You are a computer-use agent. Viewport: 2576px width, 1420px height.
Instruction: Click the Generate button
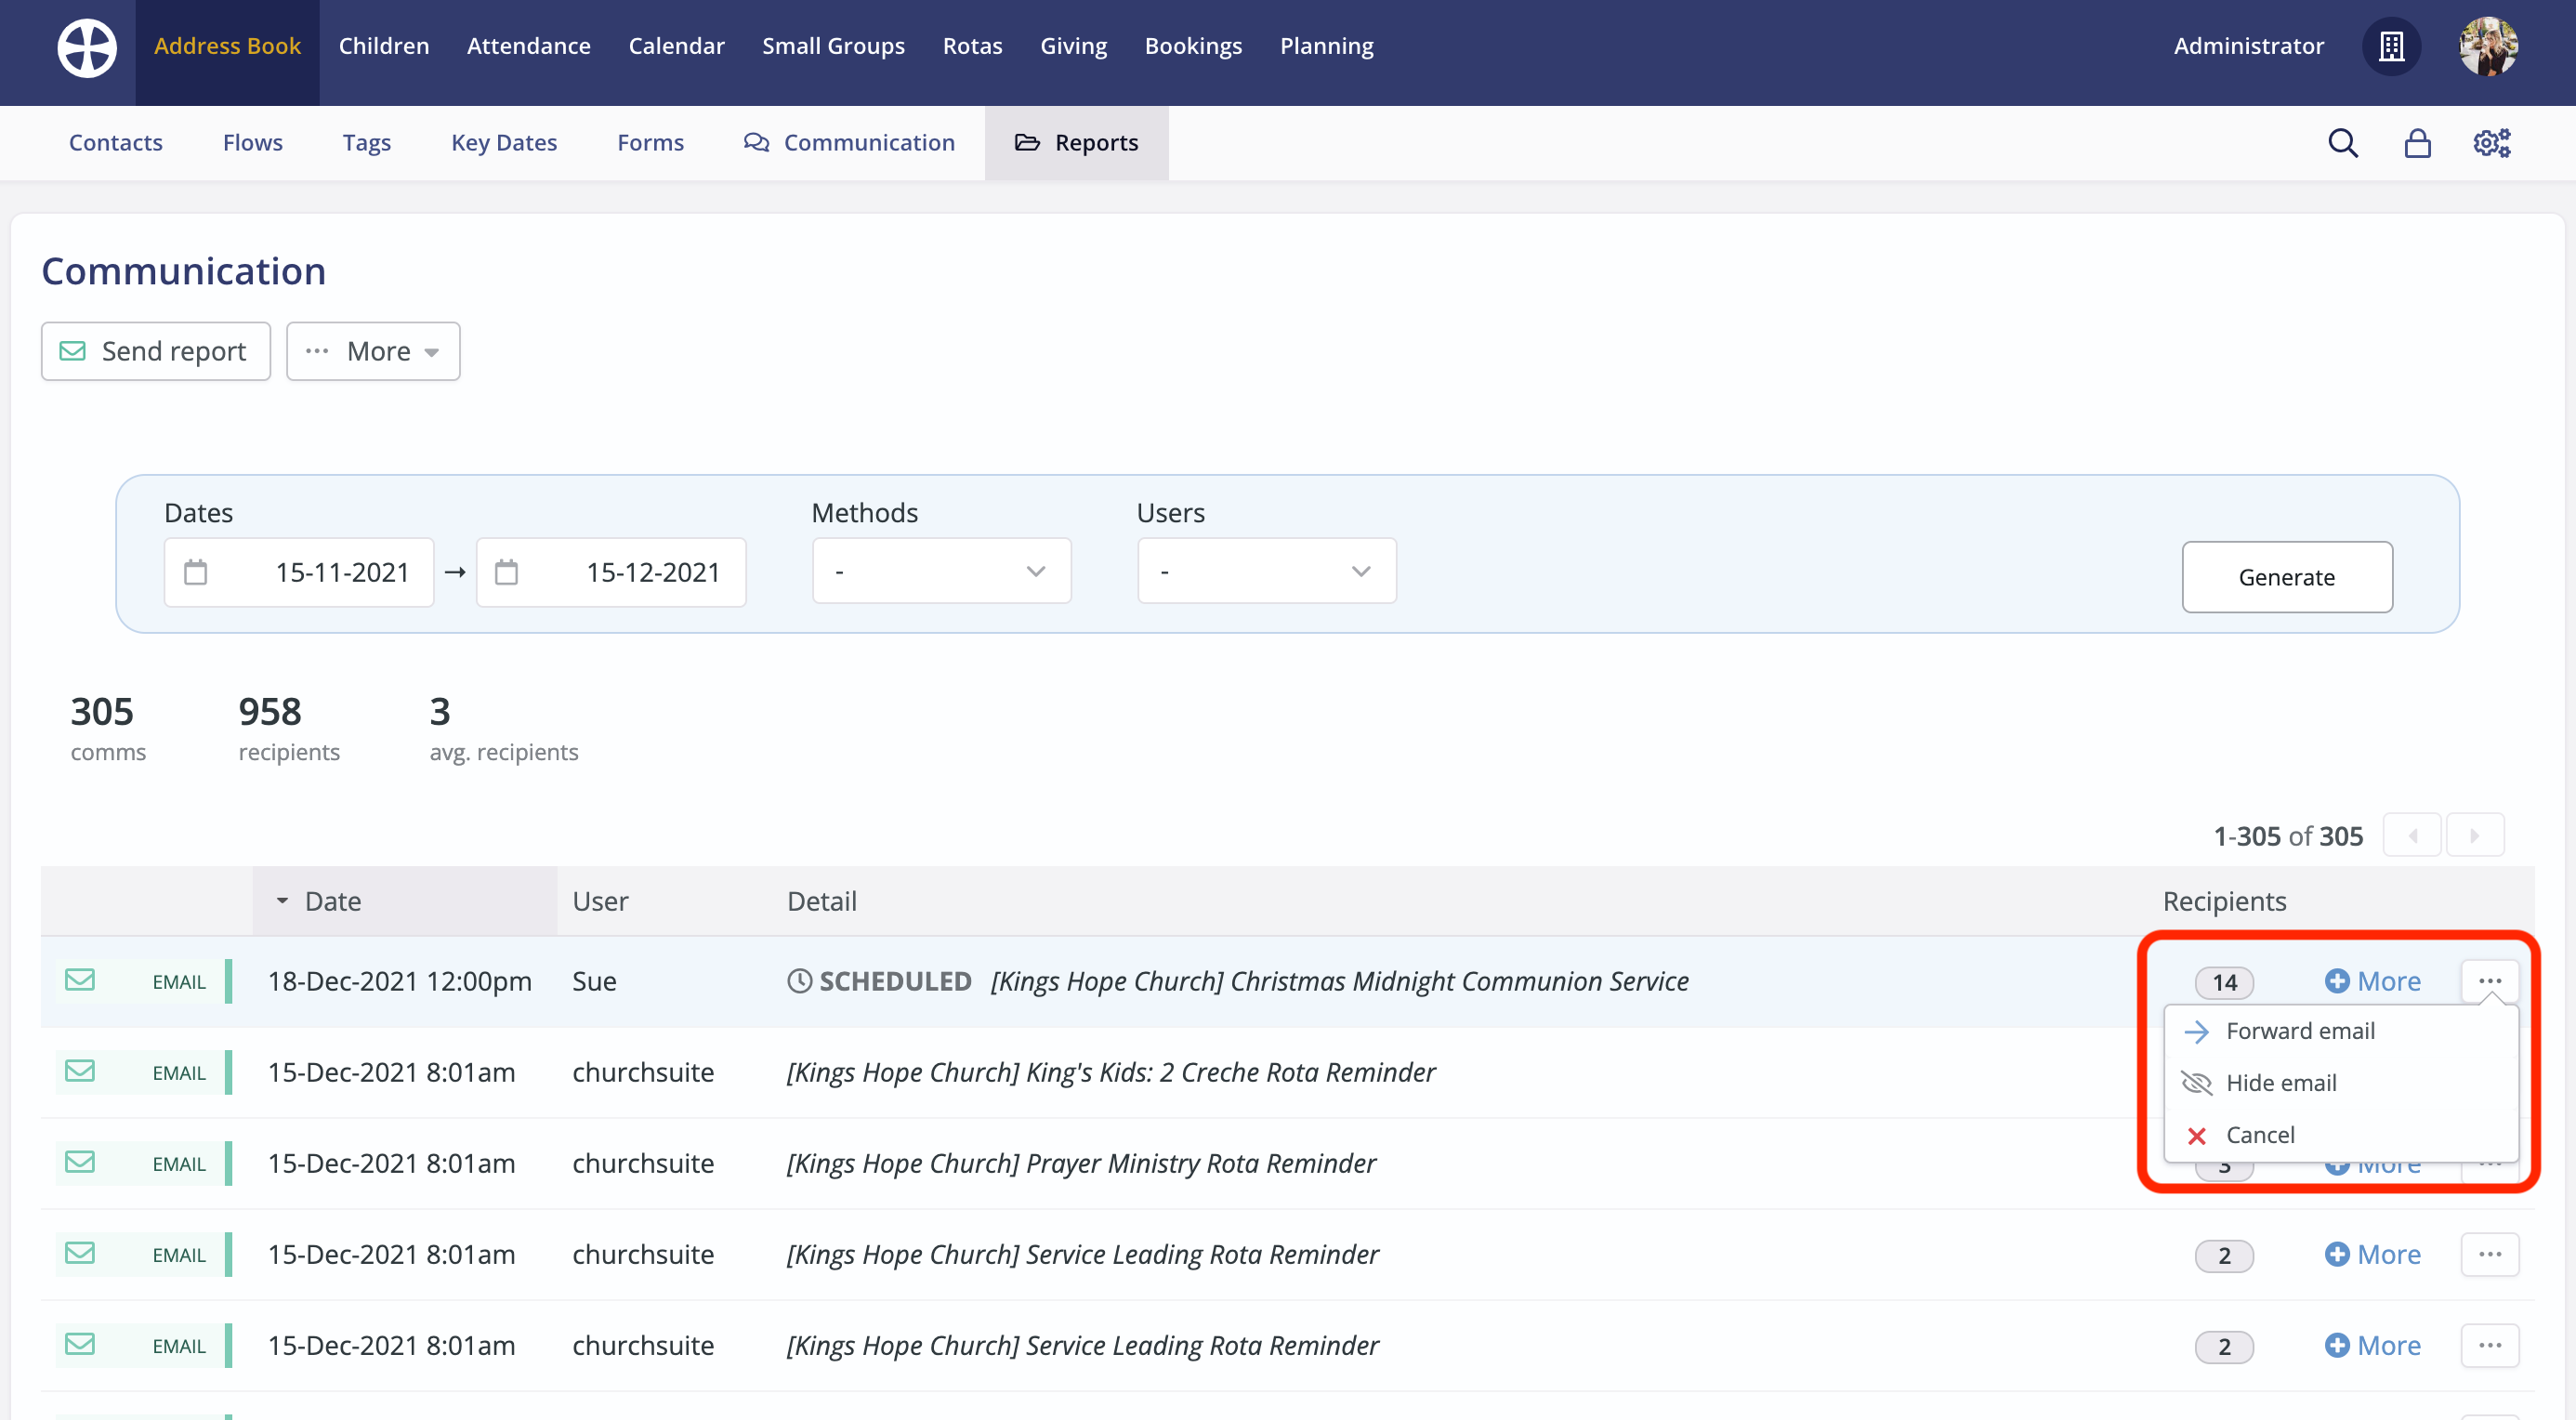[x=2287, y=577]
